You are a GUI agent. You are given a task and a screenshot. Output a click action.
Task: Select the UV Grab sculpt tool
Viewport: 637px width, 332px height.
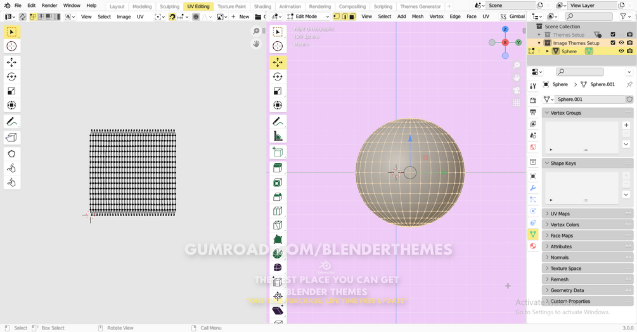click(12, 154)
